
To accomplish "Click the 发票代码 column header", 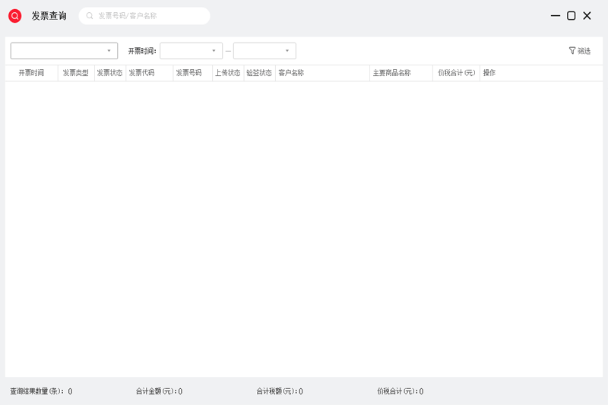I will coord(149,73).
